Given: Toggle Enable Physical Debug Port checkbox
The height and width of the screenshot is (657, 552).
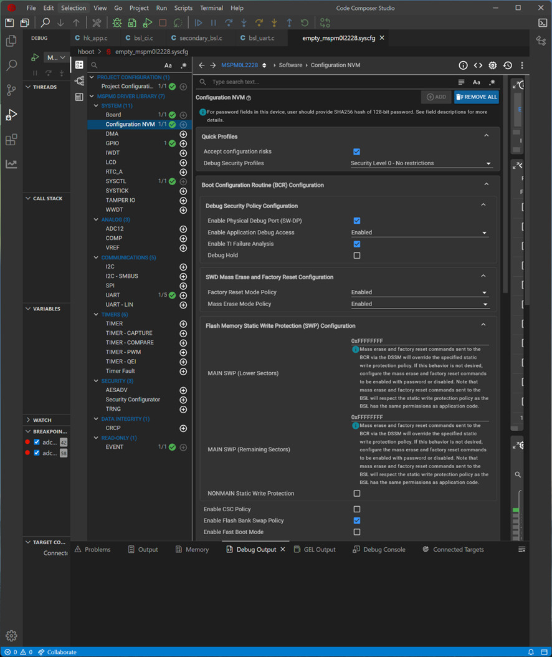Looking at the screenshot, I should coord(357,221).
